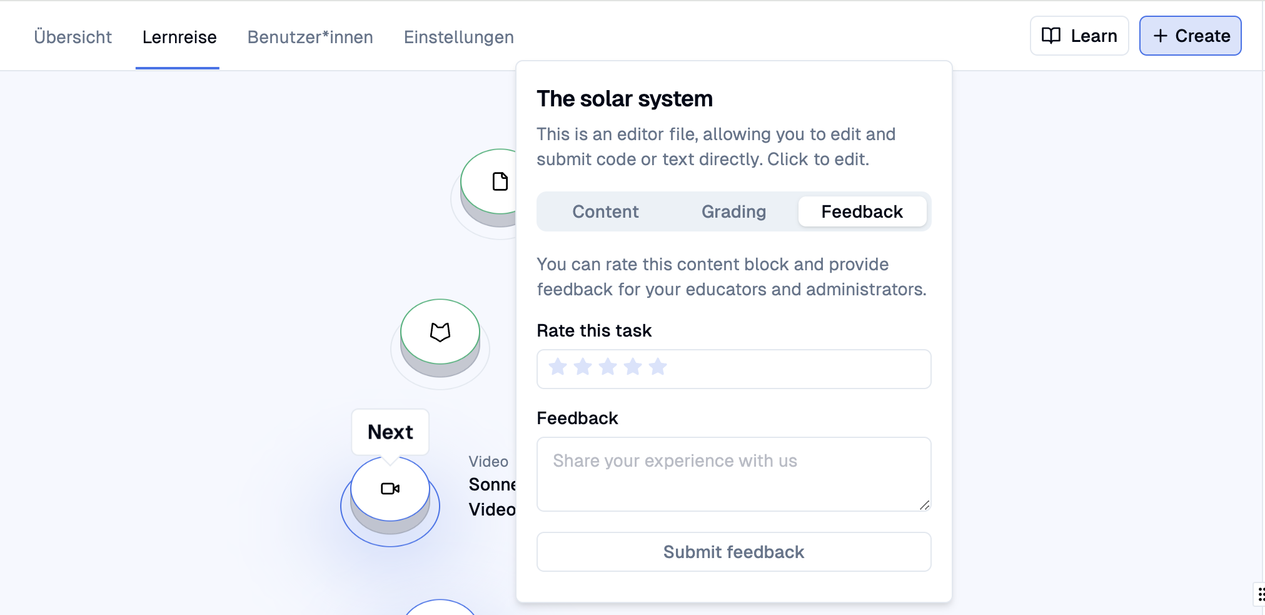Open the Grading tab

coord(733,211)
